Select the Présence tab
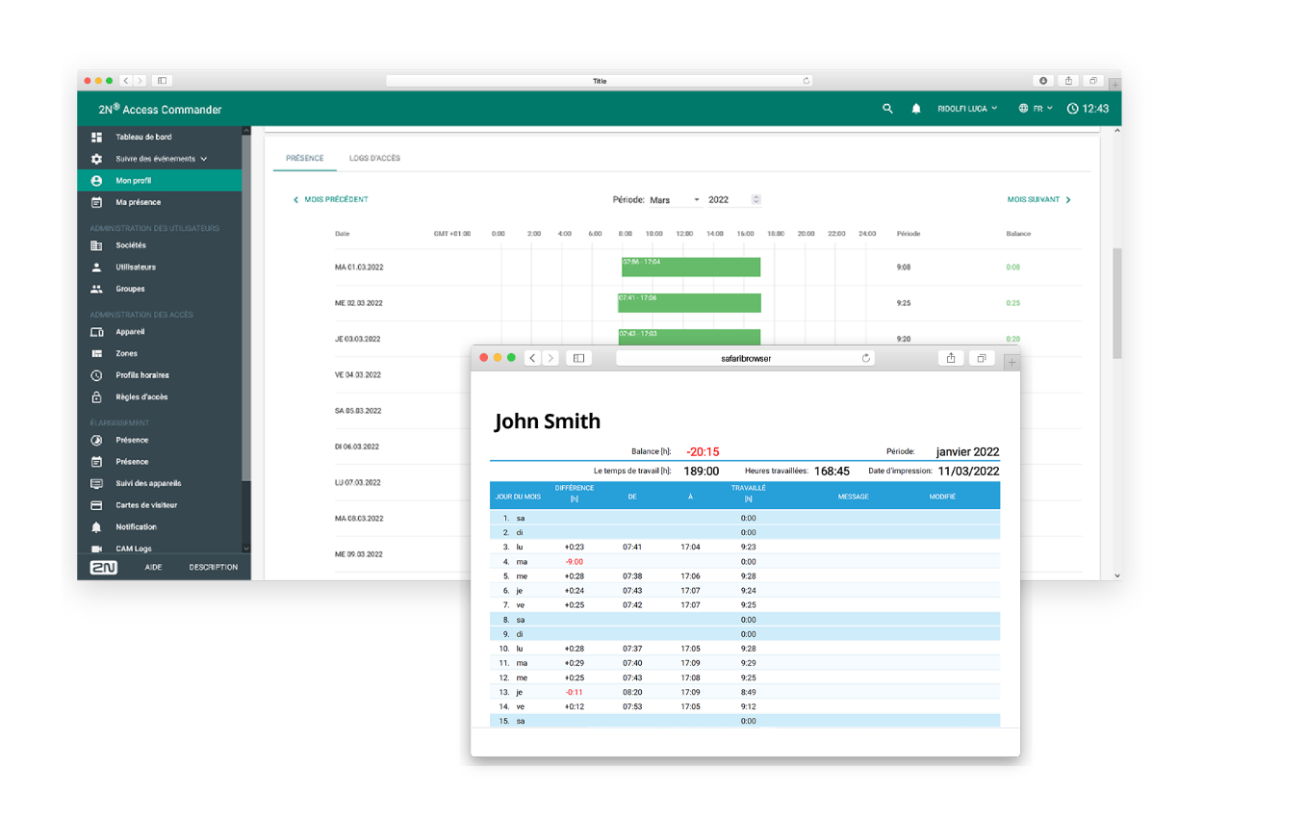 pos(304,158)
